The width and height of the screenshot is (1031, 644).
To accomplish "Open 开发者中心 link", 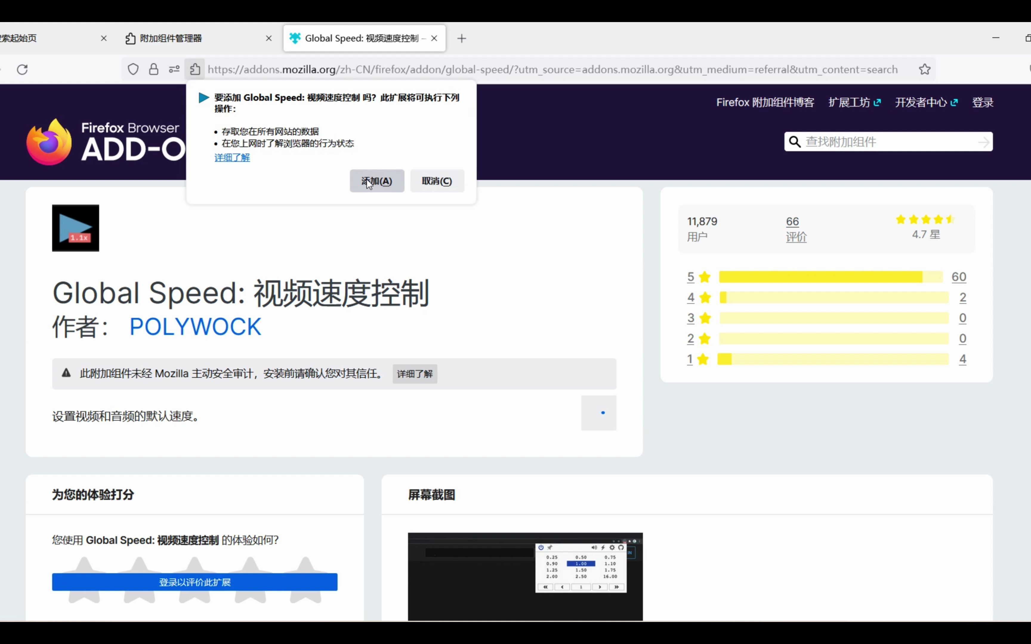I will coord(926,102).
